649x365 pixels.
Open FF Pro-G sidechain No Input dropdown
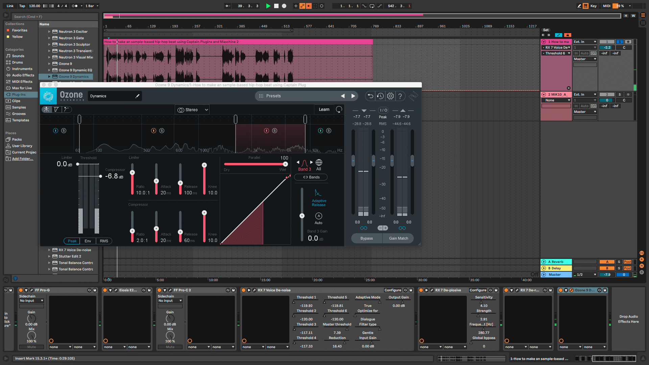click(31, 301)
